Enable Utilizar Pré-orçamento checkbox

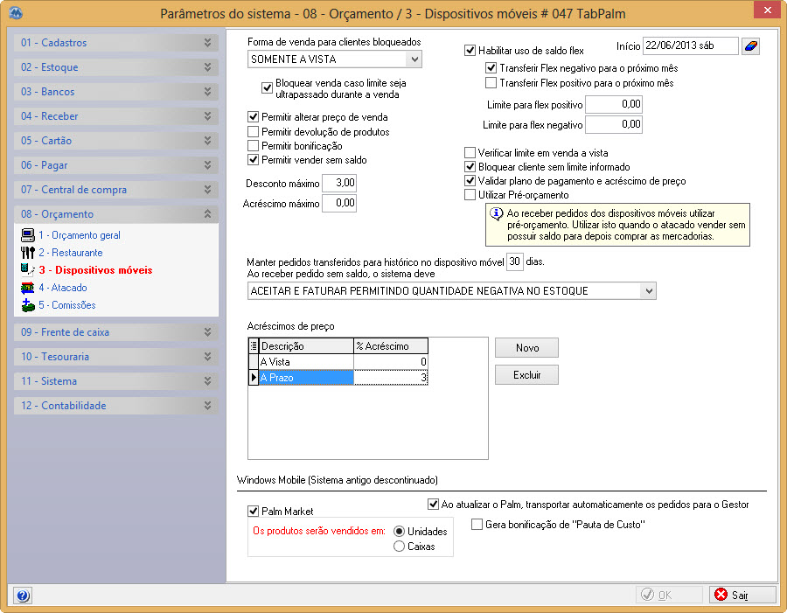point(470,195)
